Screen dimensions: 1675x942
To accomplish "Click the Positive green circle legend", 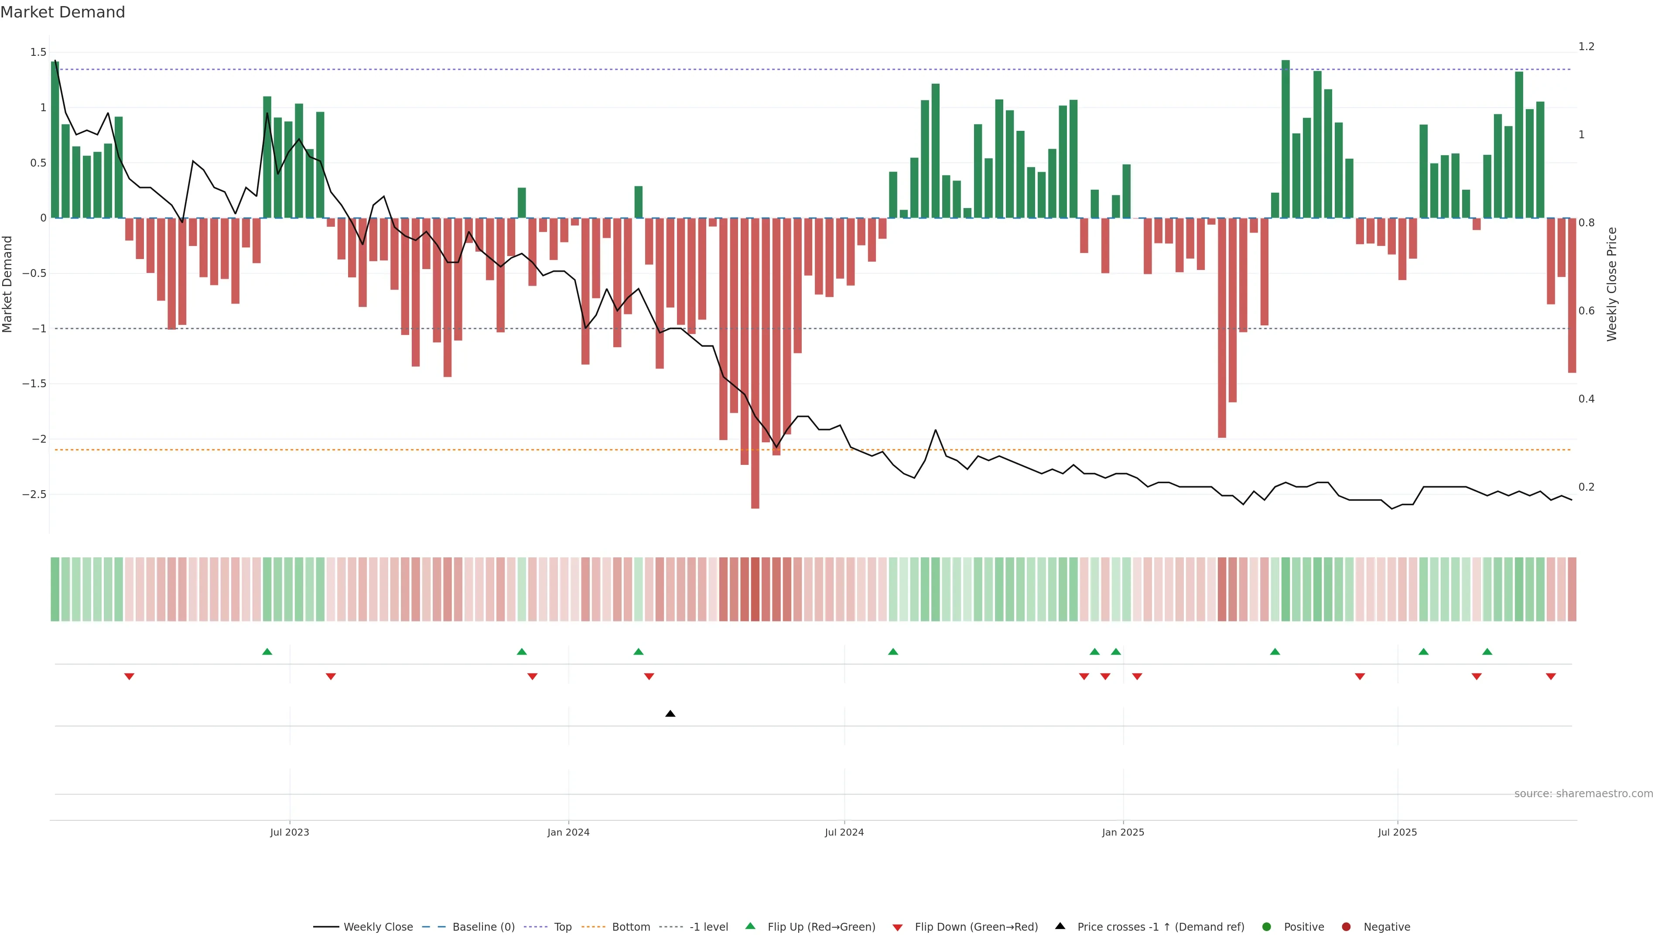I will (x=1266, y=927).
